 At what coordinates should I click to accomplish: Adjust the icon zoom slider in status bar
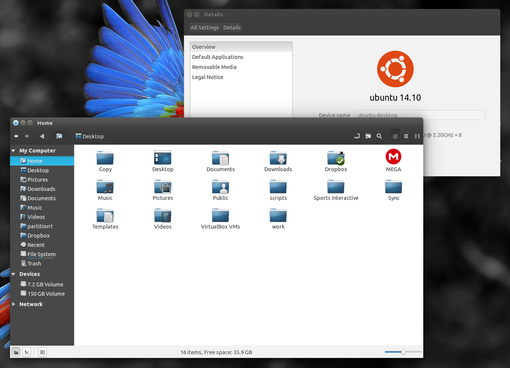pos(404,352)
